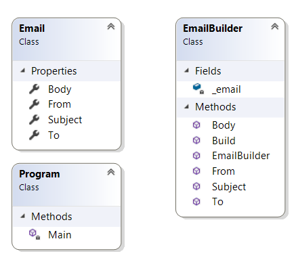Click the private field icon next to _email
The width and height of the screenshot is (296, 258).
point(198,89)
